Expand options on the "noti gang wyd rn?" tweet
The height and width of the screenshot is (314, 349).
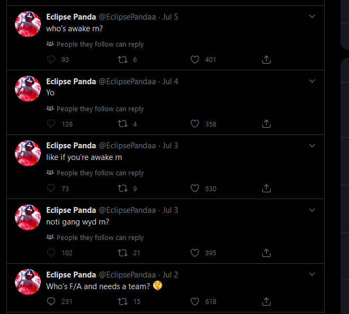click(312, 210)
